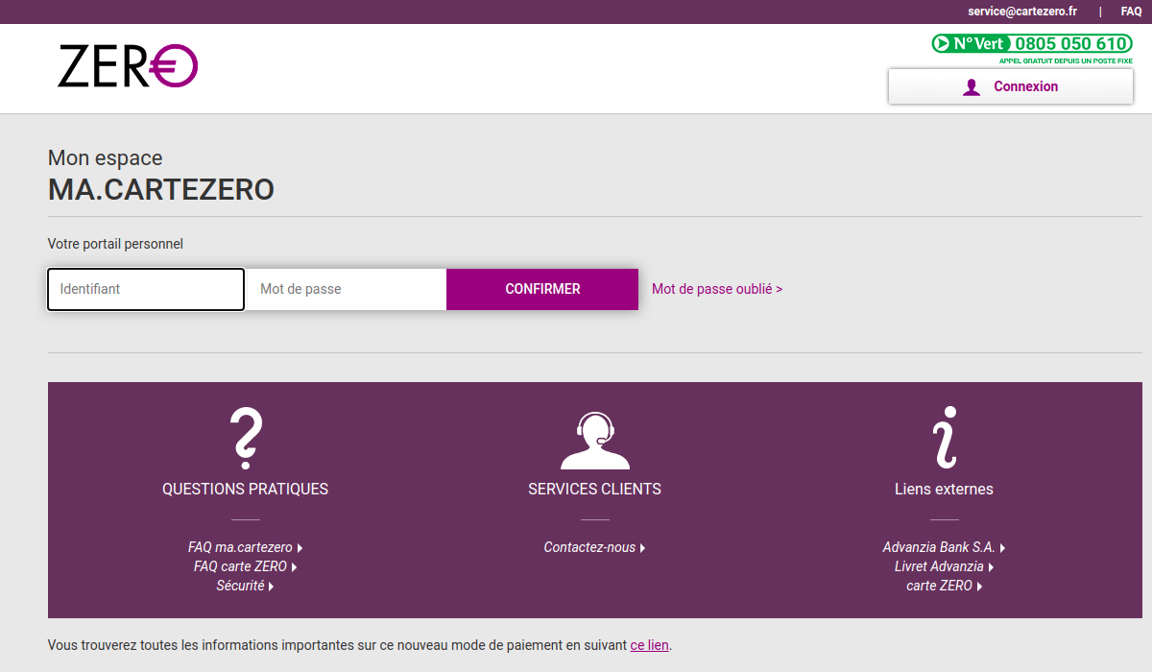Open the FAQ carte ZERO link
The image size is (1152, 672).
click(x=239, y=566)
